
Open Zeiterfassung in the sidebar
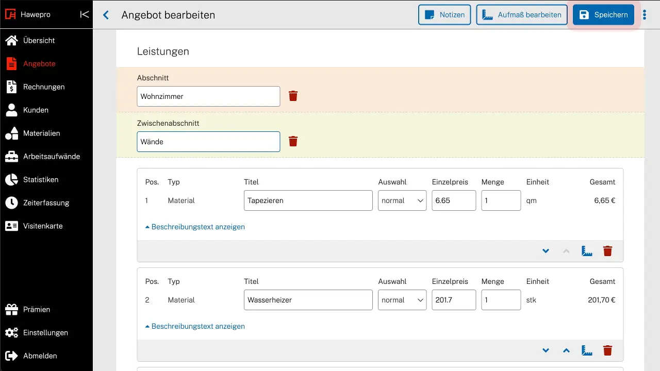[x=46, y=203]
